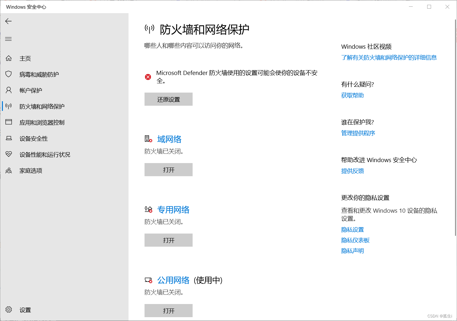The height and width of the screenshot is (321, 457).
Task: Click the red error icon beside Defender warning
Action: point(148,77)
